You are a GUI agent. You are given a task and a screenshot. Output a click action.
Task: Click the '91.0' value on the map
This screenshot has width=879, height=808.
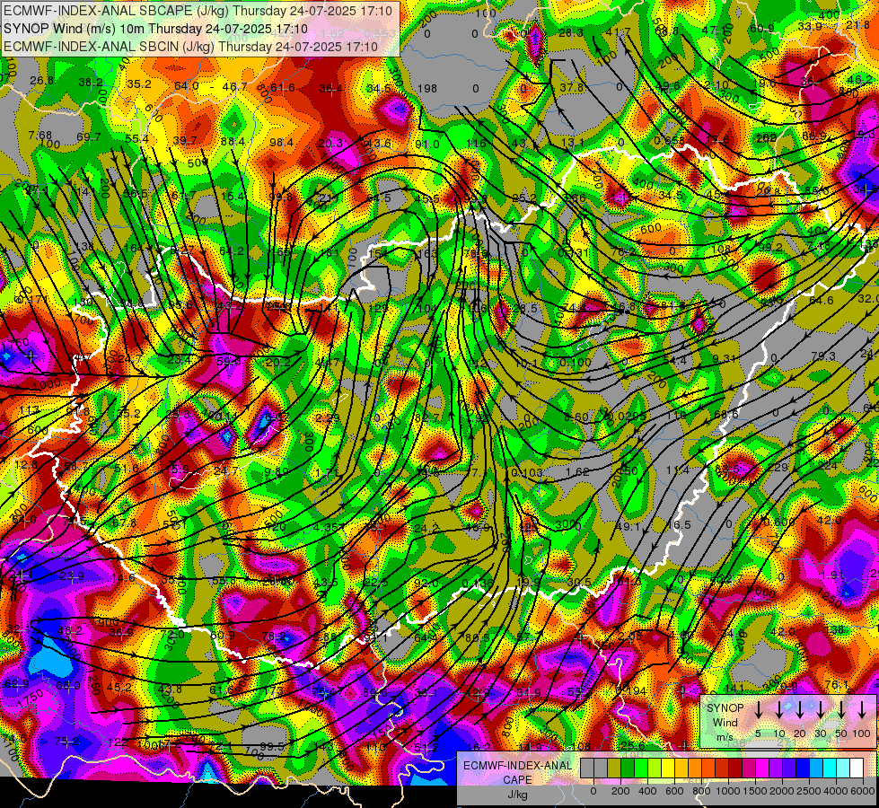[427, 145]
